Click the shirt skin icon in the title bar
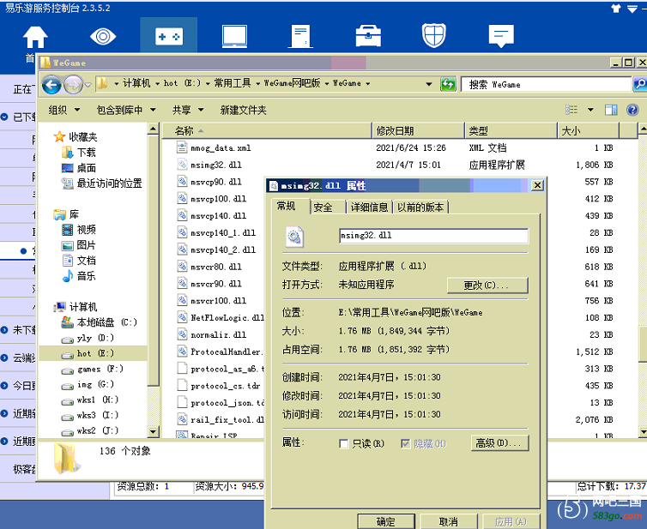 (616, 9)
